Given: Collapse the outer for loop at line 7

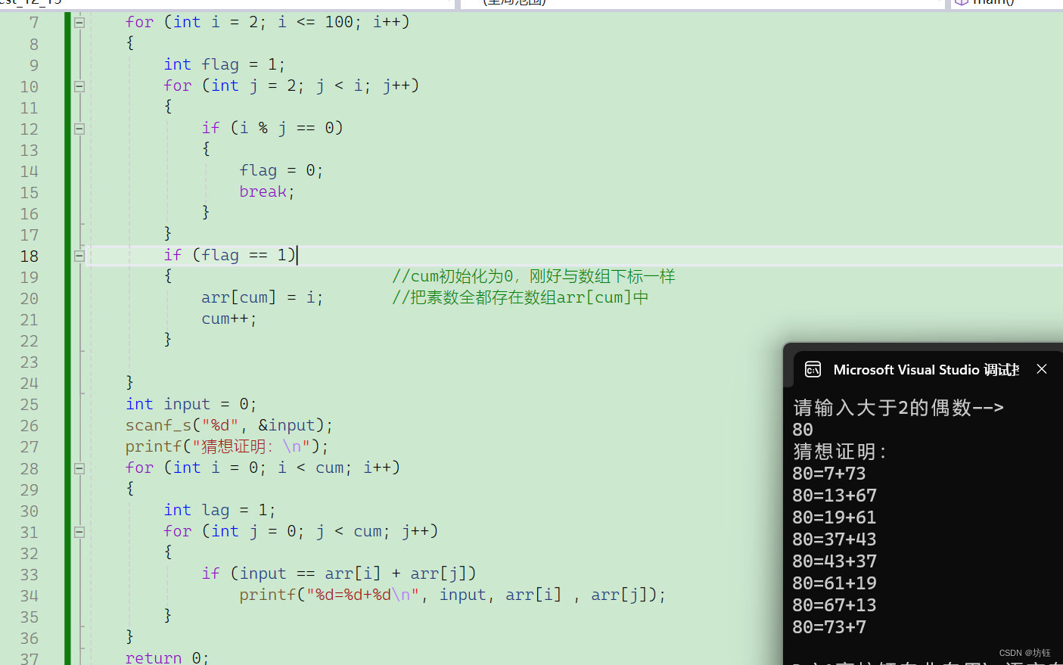Looking at the screenshot, I should pyautogui.click(x=79, y=23).
